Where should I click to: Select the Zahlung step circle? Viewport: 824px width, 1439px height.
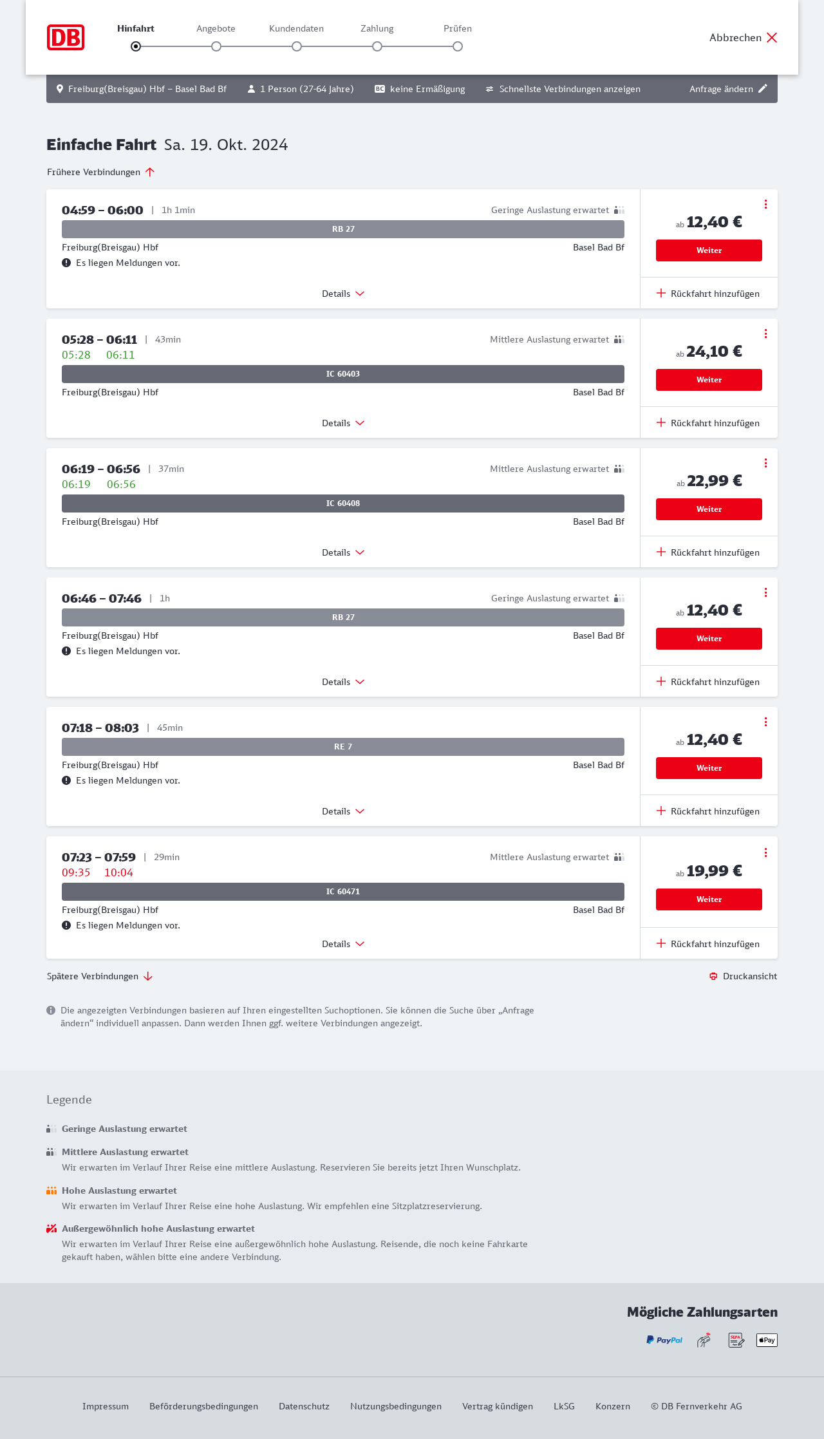click(x=377, y=46)
